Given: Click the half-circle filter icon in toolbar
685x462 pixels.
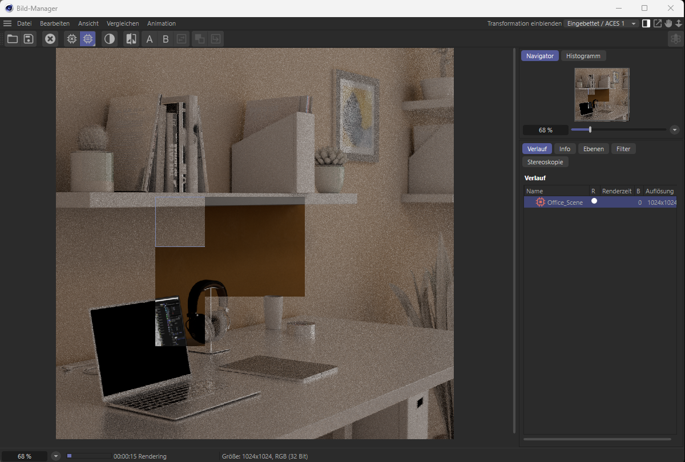Looking at the screenshot, I should pyautogui.click(x=109, y=39).
